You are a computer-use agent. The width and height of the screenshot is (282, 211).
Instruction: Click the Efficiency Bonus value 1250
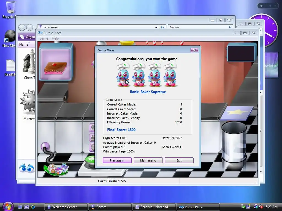178,122
